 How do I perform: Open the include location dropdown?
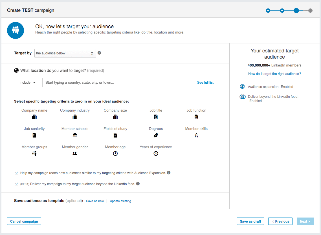tap(28, 83)
